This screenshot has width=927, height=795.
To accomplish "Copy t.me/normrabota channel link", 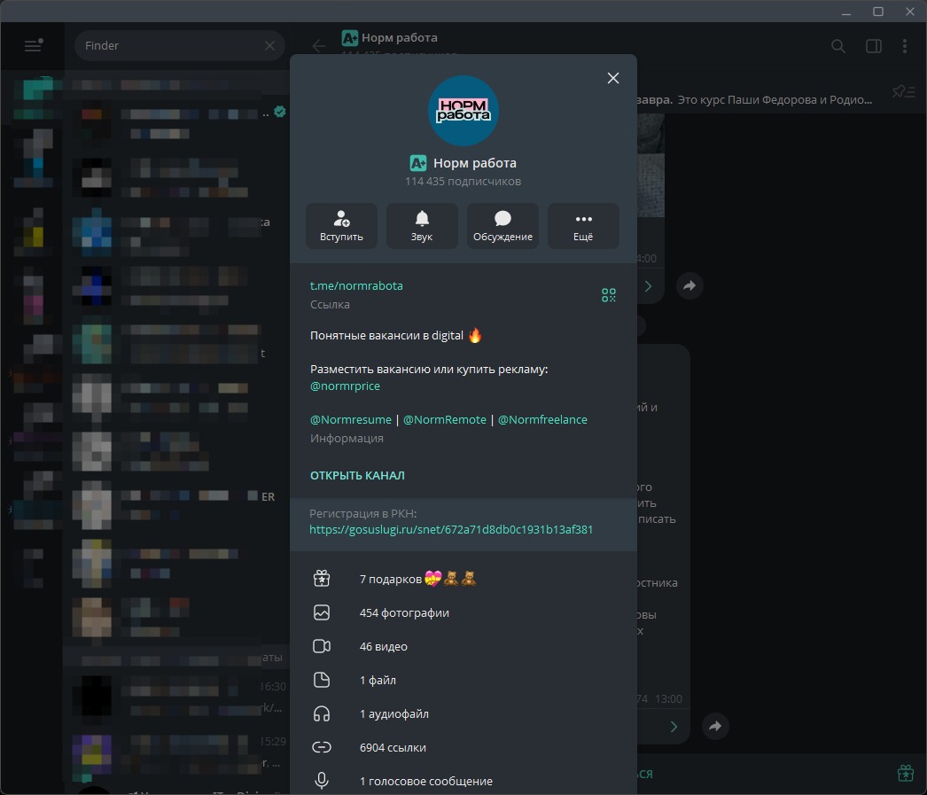I will click(356, 286).
